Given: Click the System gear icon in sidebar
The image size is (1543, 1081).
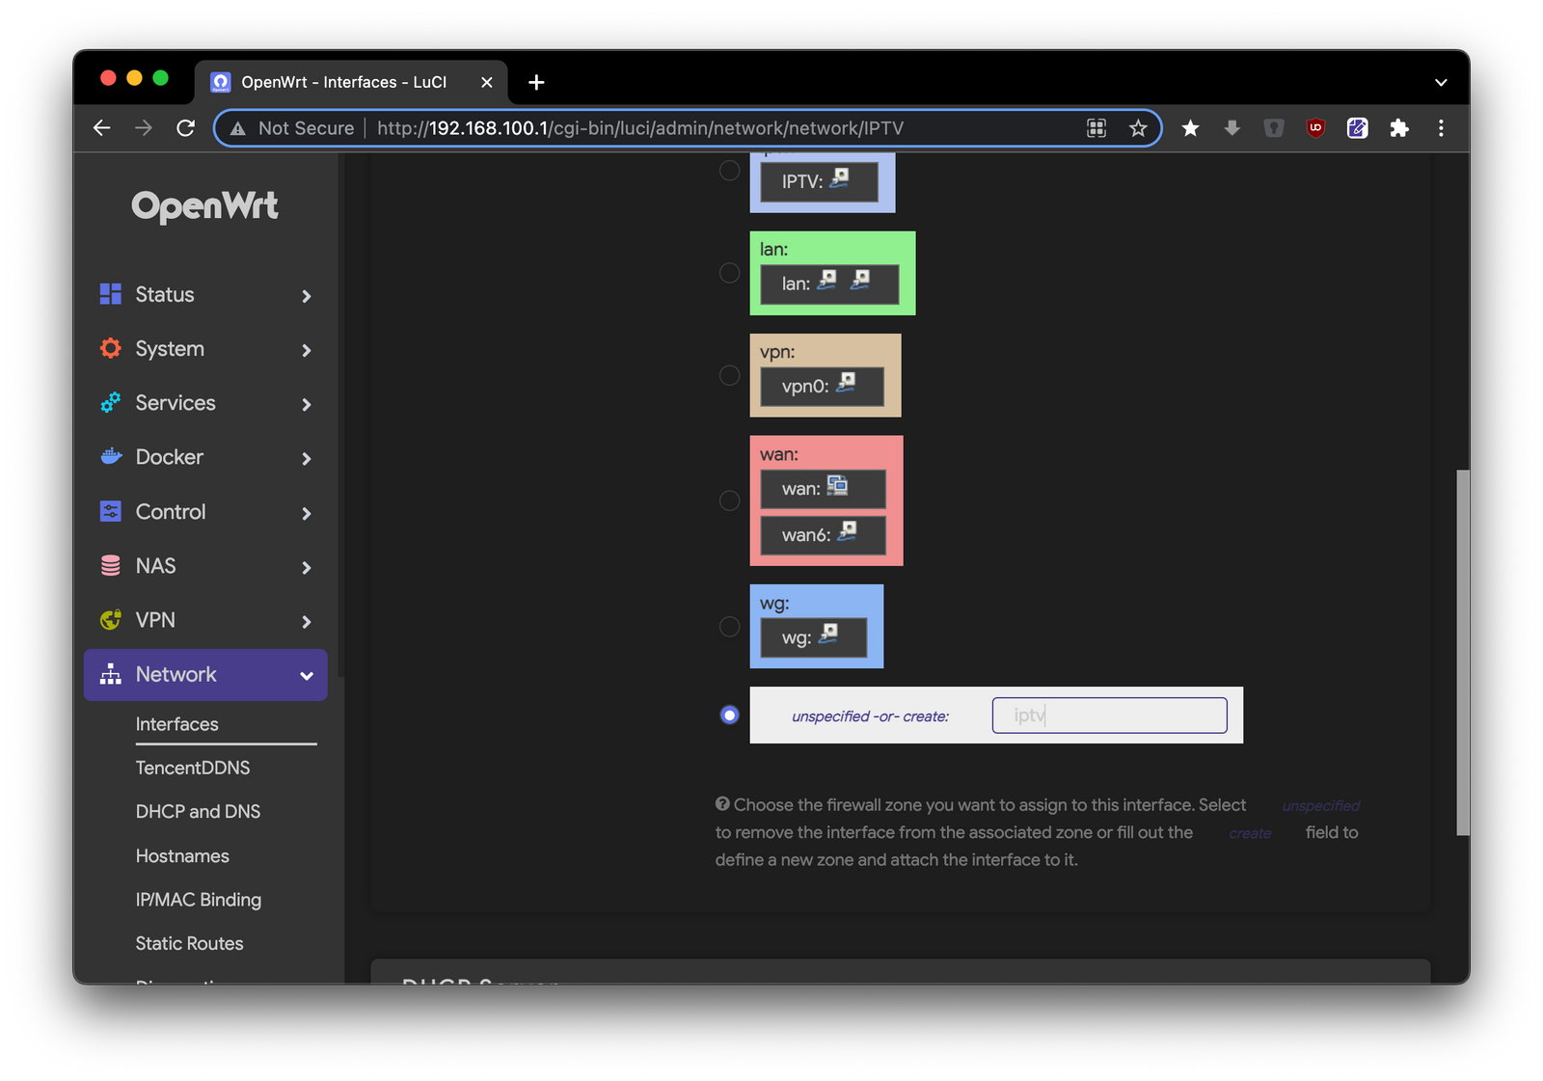Looking at the screenshot, I should click(x=111, y=348).
